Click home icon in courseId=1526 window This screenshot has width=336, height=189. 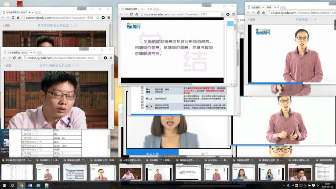coord(18,18)
